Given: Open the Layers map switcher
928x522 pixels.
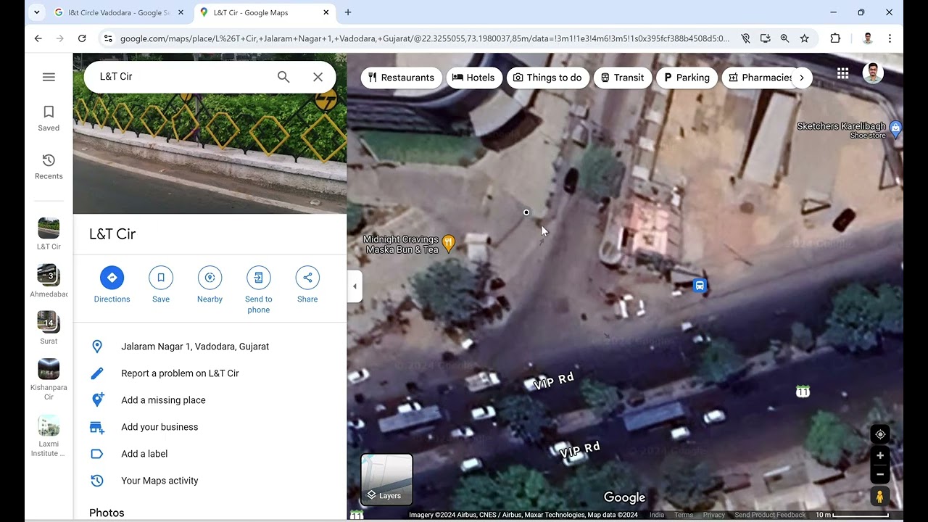Looking at the screenshot, I should (386, 480).
